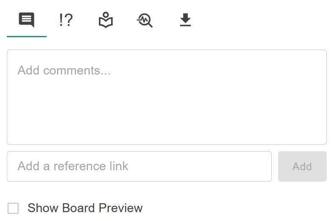Open the export tab with download icon
334x221 pixels.
[185, 20]
